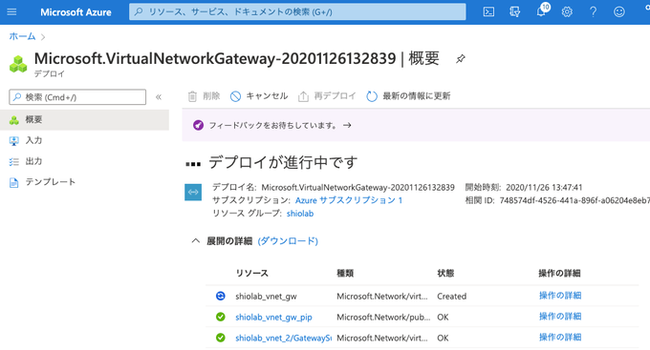Click キャンセル toolbar button
Screen dimensions: 650x350
[259, 96]
